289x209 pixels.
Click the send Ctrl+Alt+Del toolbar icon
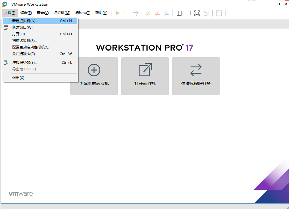tap(135, 13)
